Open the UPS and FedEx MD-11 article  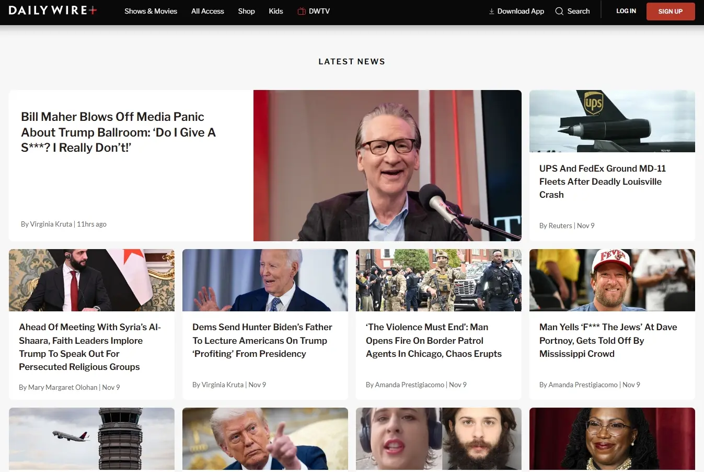pos(602,182)
